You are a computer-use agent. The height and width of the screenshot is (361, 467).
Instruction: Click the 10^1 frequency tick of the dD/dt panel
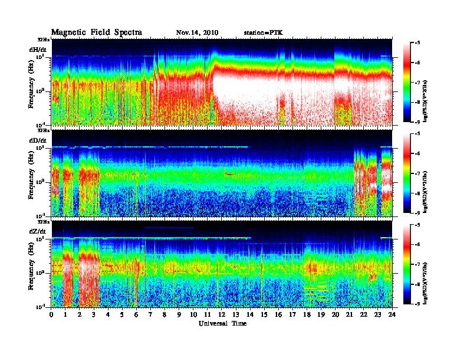(x=40, y=147)
